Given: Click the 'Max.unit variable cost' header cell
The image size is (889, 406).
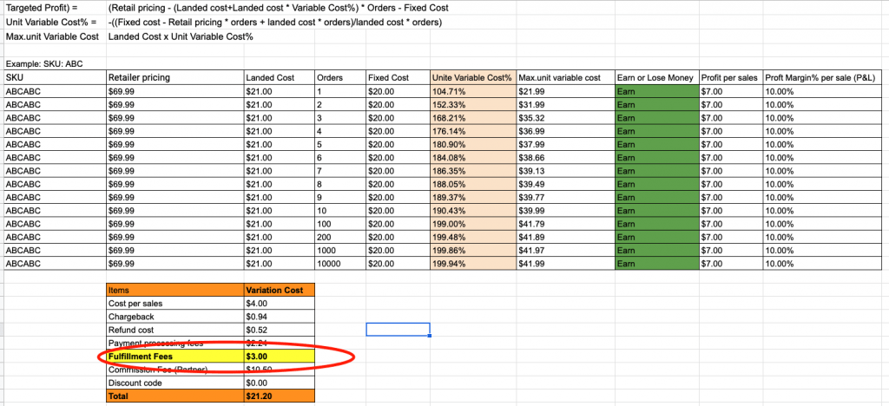Looking at the screenshot, I should click(x=565, y=77).
